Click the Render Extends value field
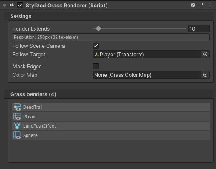The width and height of the screenshot is (216, 169). [x=199, y=29]
